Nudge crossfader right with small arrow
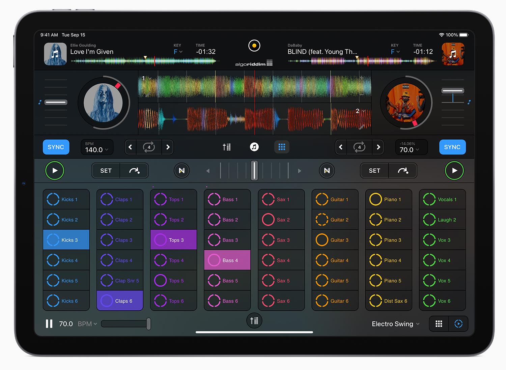This screenshot has width=506, height=370. 300,171
